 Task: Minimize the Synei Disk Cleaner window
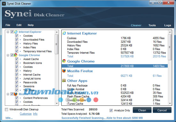tap(153, 3)
